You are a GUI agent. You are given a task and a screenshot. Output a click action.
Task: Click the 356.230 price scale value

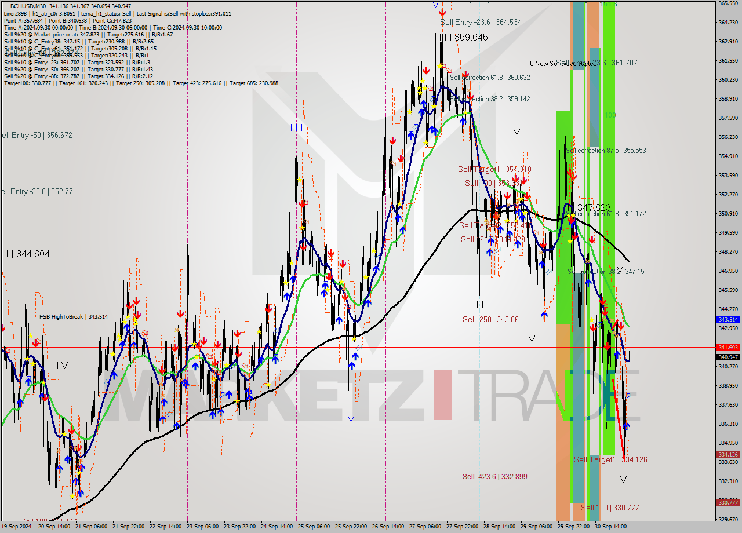coord(728,137)
